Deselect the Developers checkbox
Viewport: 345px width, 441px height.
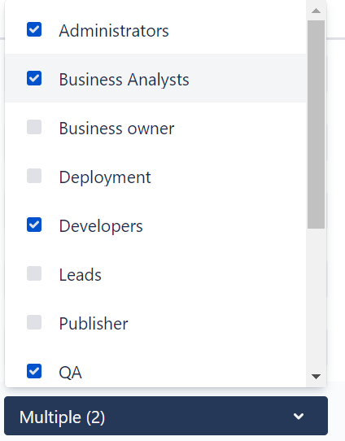pos(34,225)
